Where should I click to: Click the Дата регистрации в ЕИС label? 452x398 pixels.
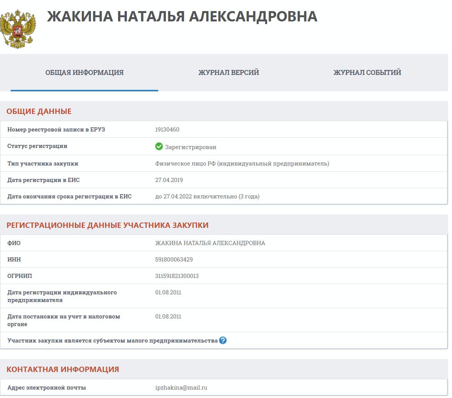[44, 180]
